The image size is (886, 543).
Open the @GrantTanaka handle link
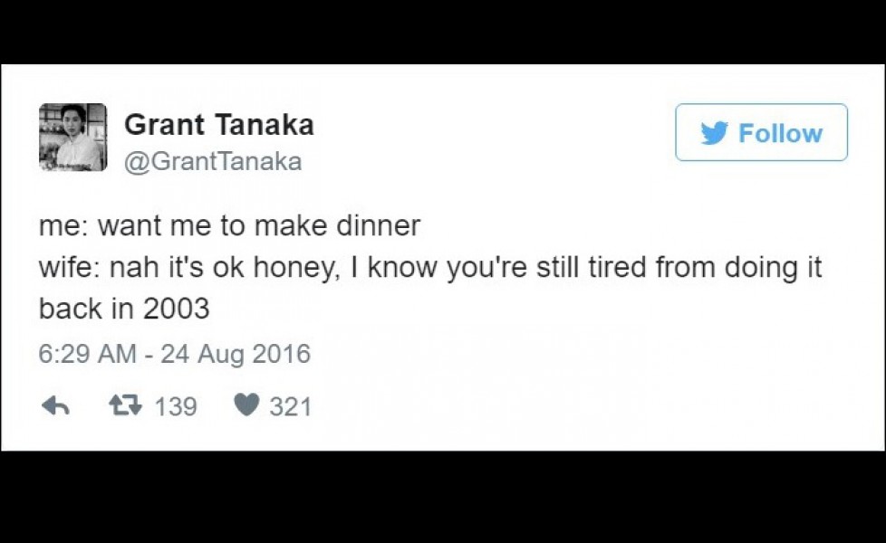click(213, 161)
